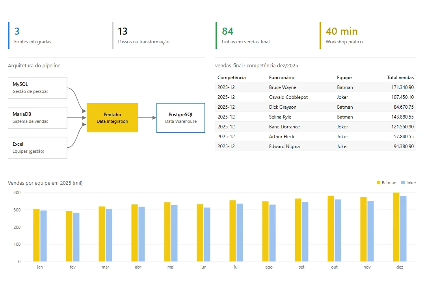Click the value '107.450,10'
Viewport: 424px width, 304px height.
(x=402, y=97)
